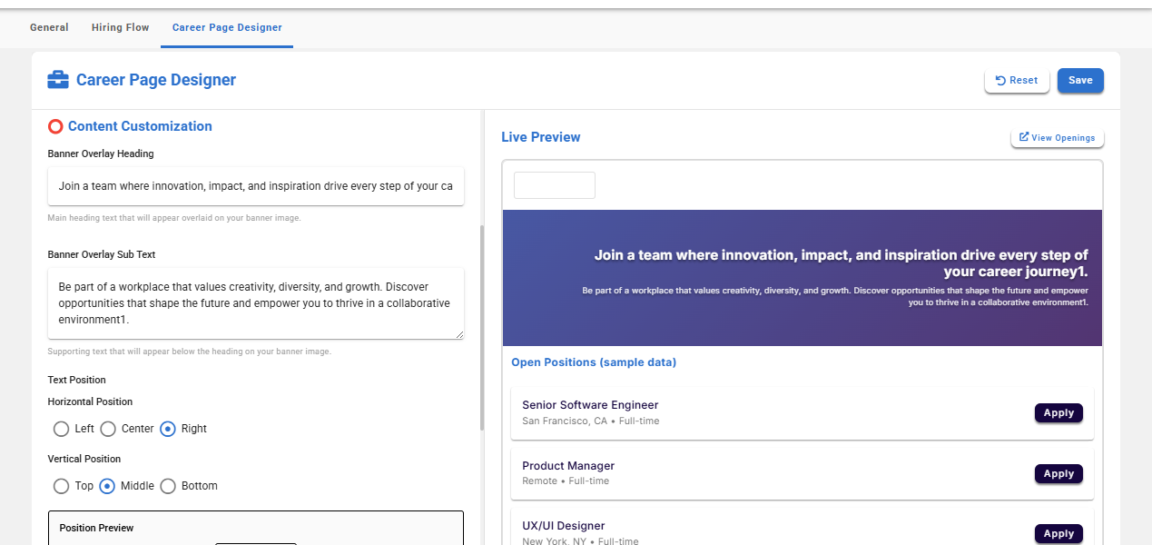The height and width of the screenshot is (545, 1152).
Task: Click into the Banner Overlay Sub Text area
Action: [255, 303]
